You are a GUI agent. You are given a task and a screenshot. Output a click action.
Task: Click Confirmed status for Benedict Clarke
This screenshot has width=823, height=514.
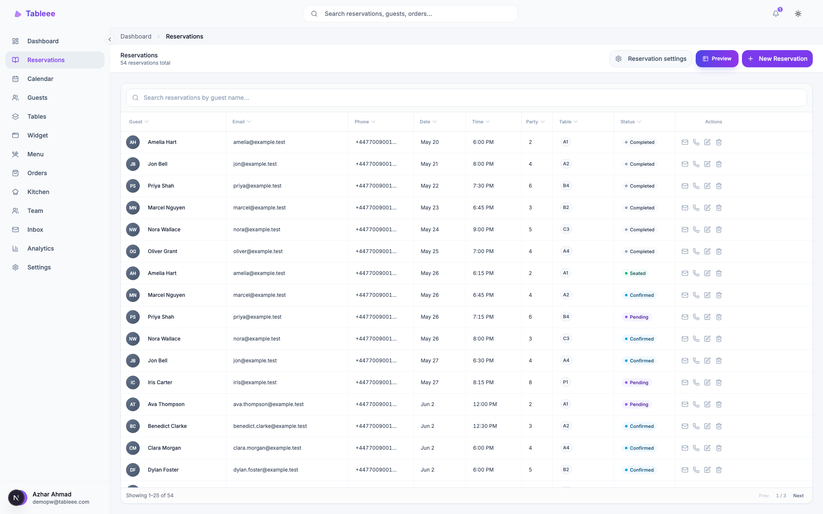click(x=639, y=426)
